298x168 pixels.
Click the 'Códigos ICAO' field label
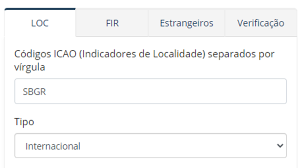tap(46, 54)
